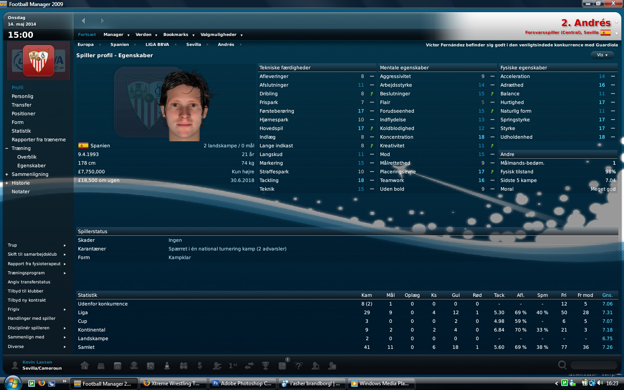Image resolution: width=624 pixels, height=390 pixels.
Task: Open Statistik in the sidebar
Action: tap(21, 131)
